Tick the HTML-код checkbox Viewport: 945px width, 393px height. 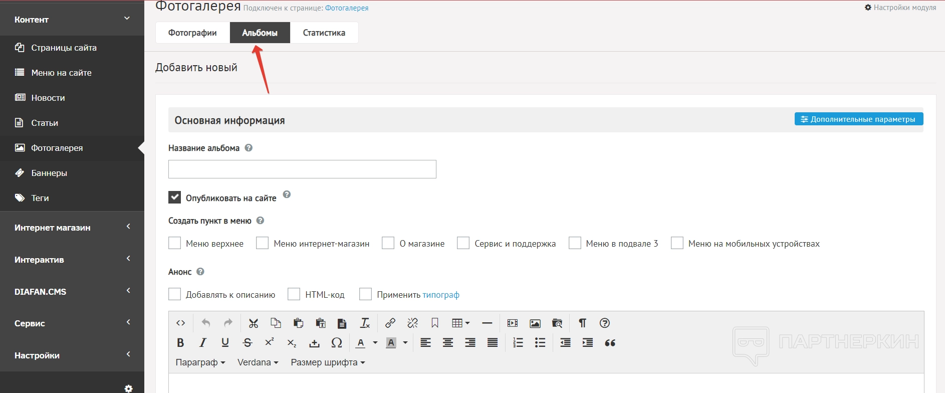294,294
